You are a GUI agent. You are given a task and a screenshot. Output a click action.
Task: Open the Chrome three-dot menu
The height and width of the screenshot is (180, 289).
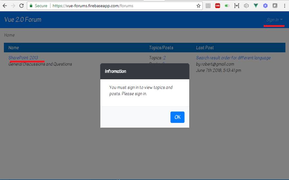click(x=285, y=6)
